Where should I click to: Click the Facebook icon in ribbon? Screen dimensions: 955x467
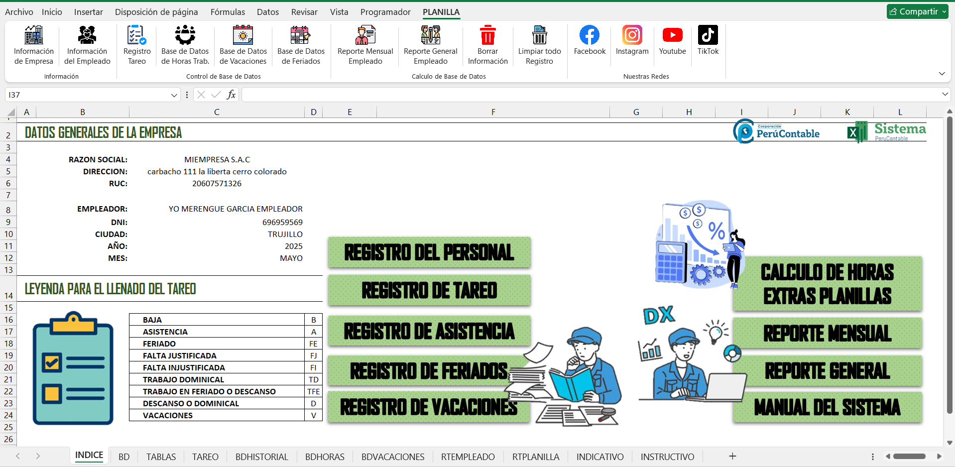[590, 35]
